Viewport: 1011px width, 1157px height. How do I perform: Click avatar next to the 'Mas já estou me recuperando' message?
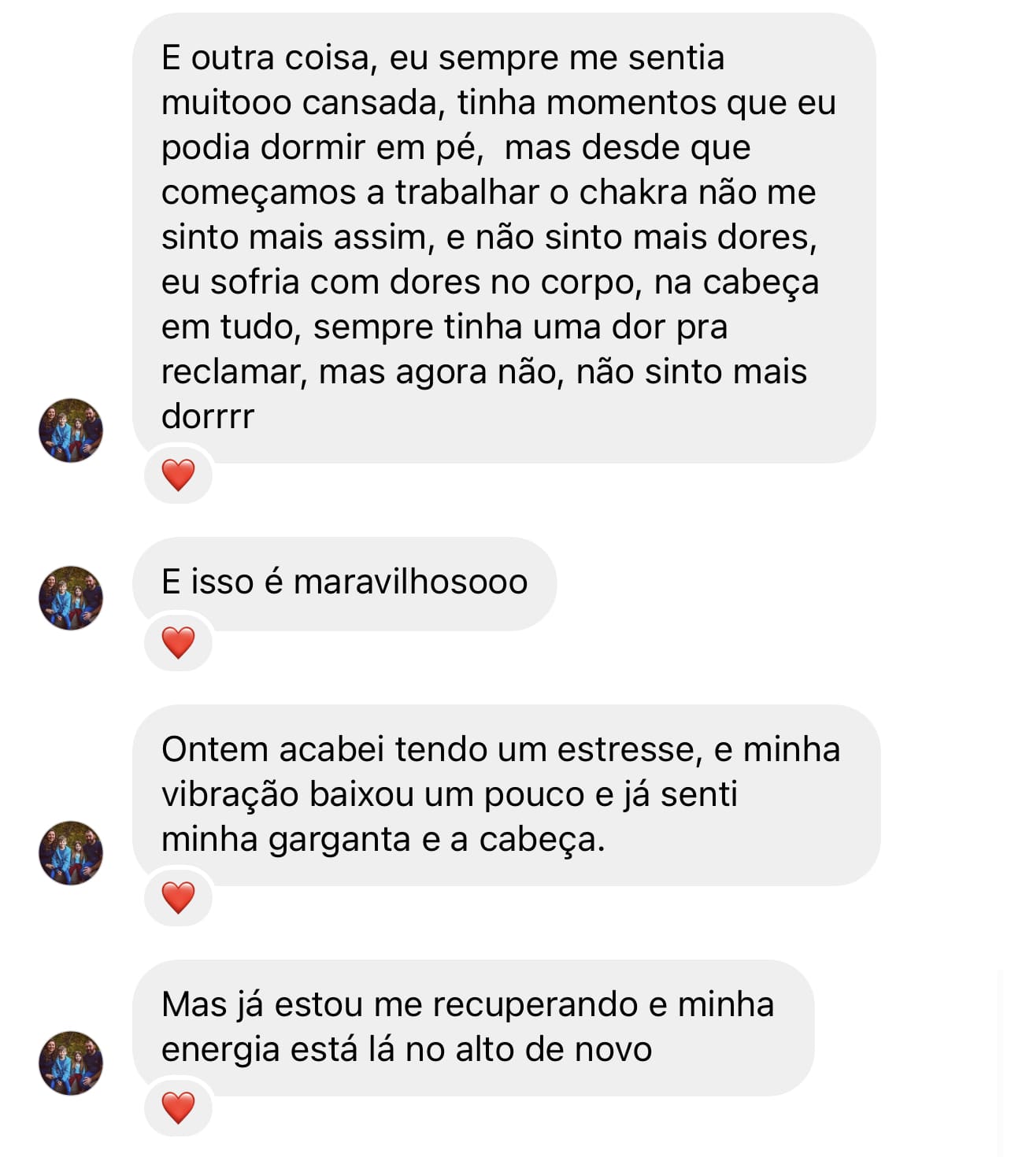(x=71, y=1063)
